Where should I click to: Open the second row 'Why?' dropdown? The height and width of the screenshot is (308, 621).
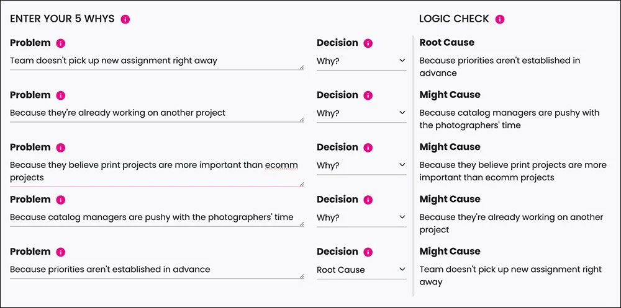361,113
